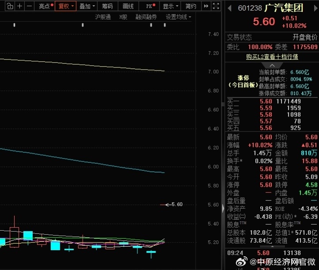The width and height of the screenshot is (319, 270).
Task: Click the lock chart icon in toolbar
Action: pos(10,6)
